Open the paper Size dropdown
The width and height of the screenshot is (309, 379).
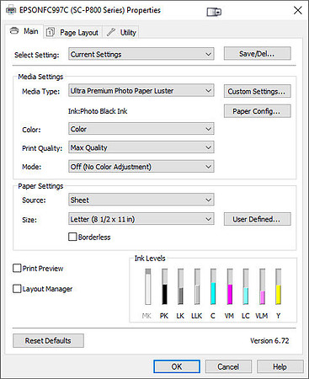(141, 219)
